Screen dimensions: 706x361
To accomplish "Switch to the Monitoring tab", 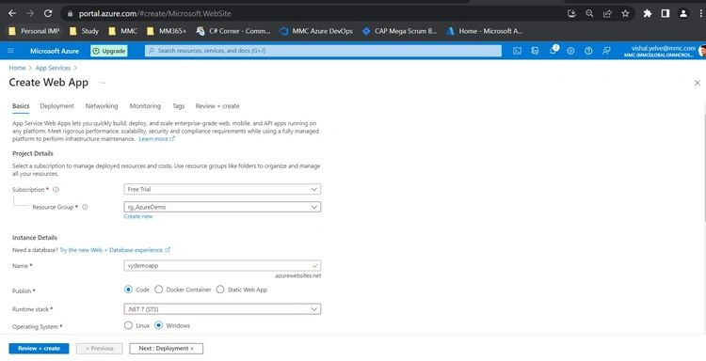I will 145,106.
